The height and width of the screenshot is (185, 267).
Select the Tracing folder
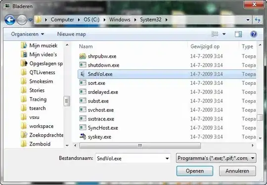click(34, 99)
